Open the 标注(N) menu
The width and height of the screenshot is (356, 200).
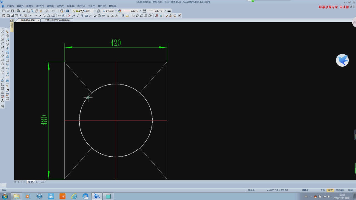pyautogui.click(x=71, y=6)
